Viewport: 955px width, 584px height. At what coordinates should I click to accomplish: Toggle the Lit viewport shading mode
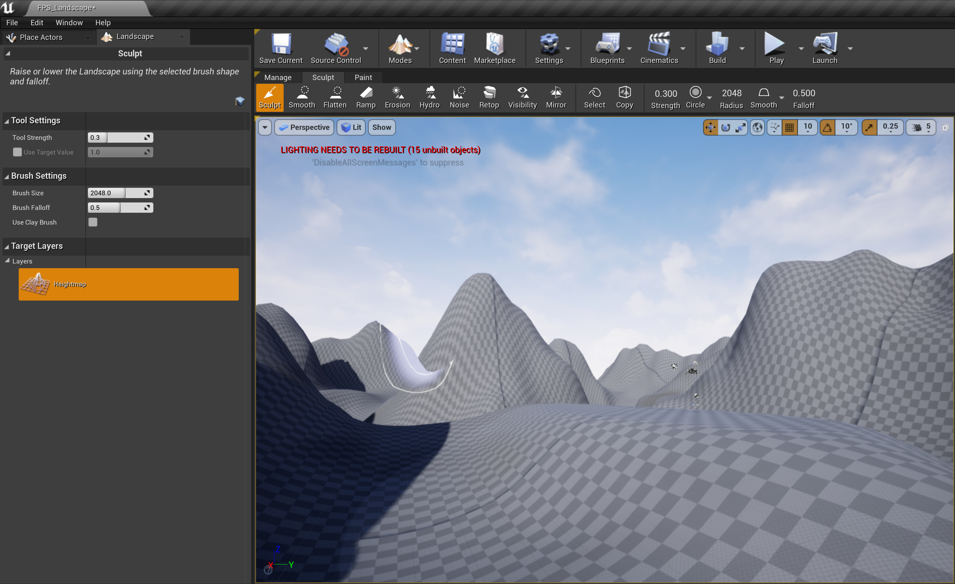point(351,127)
